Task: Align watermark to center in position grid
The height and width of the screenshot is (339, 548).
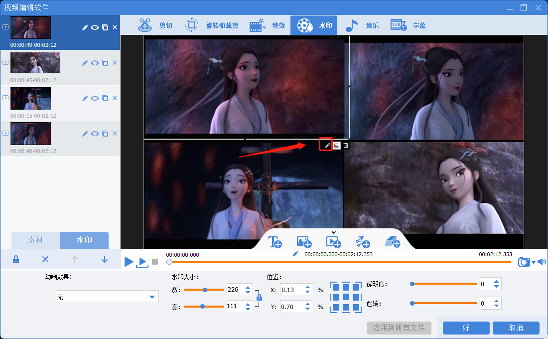Action: (346, 297)
